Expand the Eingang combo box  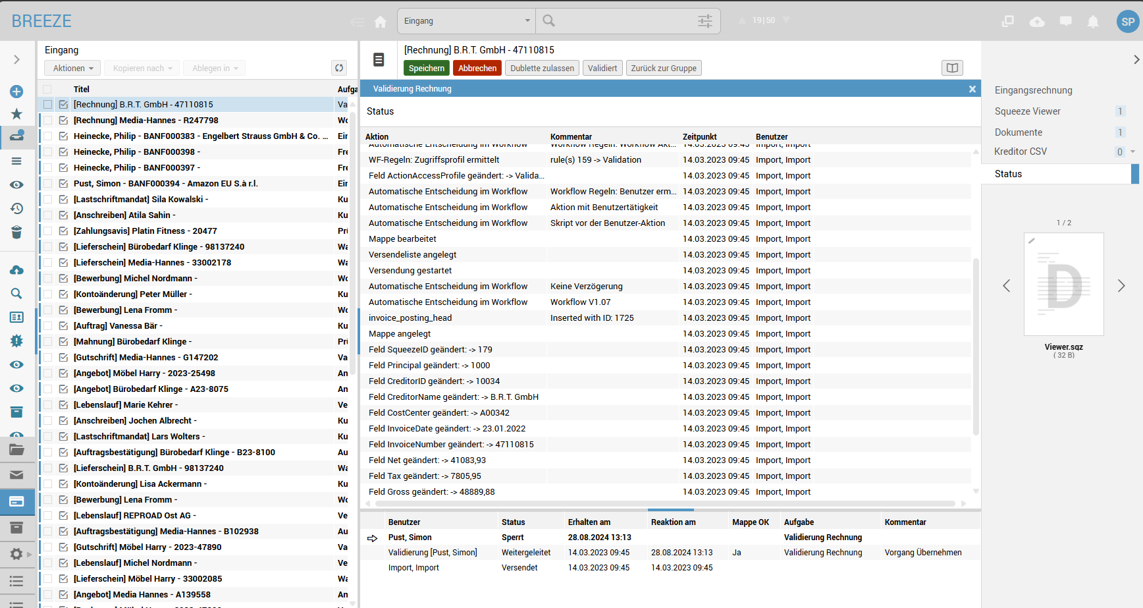[x=466, y=21]
